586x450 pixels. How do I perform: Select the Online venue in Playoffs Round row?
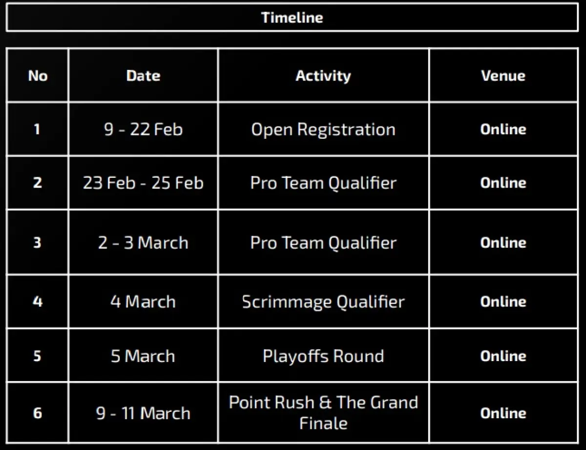(x=503, y=356)
